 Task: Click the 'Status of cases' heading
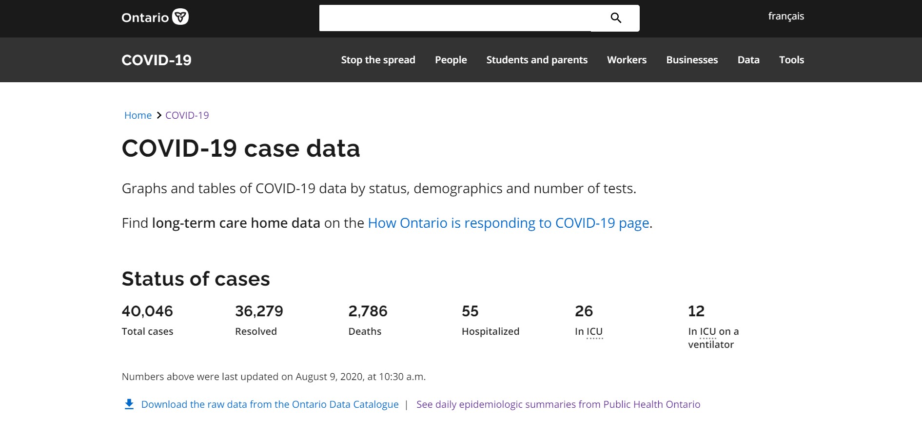[x=196, y=279]
